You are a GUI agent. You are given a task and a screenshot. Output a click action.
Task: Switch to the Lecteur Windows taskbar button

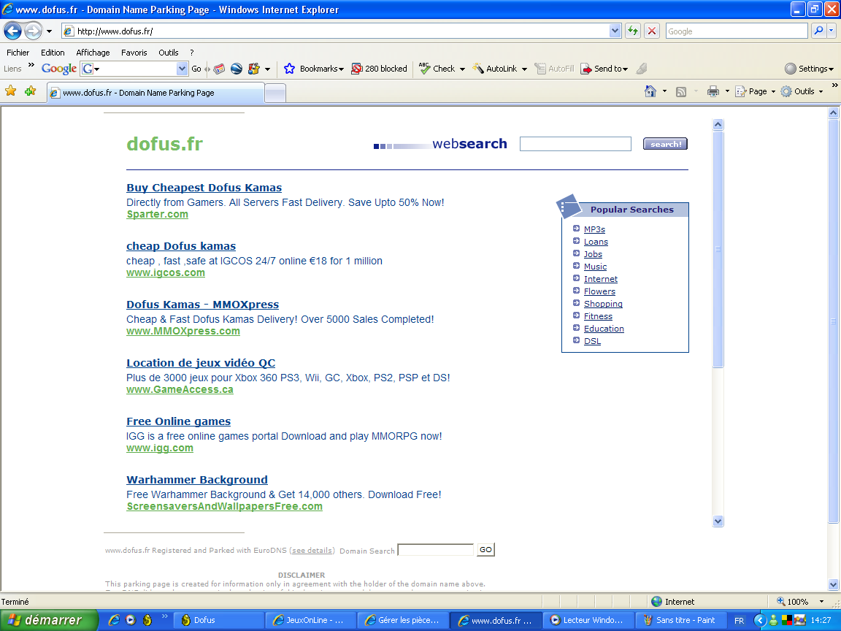pyautogui.click(x=588, y=620)
